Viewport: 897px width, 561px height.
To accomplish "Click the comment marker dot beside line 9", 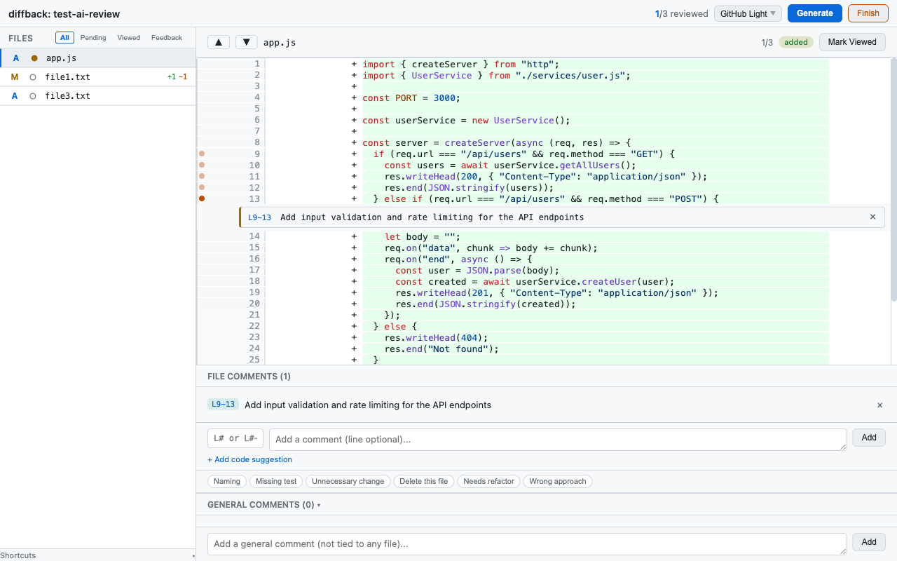I will click(202, 154).
